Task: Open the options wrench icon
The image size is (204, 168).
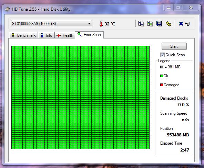Action: point(169,24)
